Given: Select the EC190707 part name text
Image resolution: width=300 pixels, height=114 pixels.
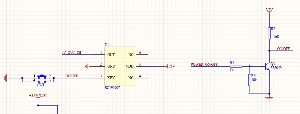Looking at the screenshot, I should tap(112, 88).
